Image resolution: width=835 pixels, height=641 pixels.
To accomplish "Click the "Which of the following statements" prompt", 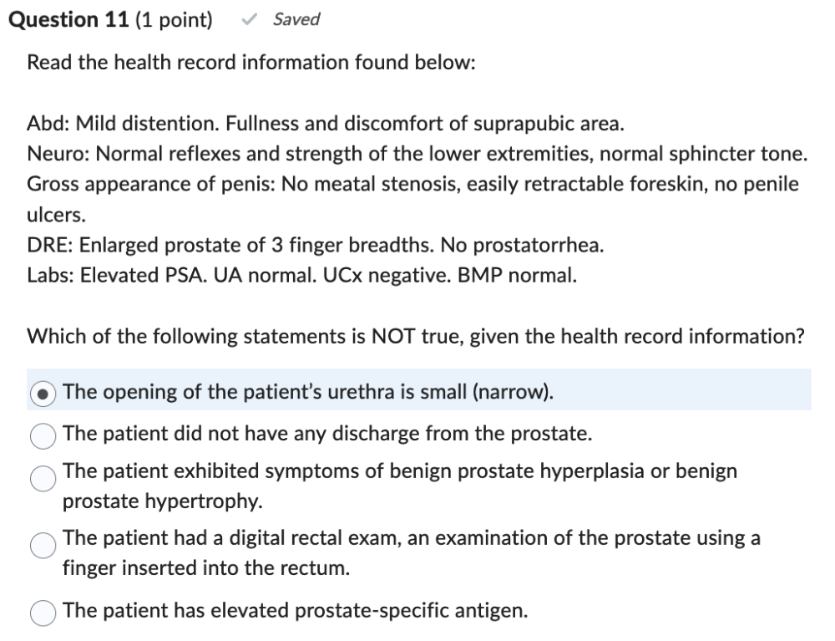I will click(x=415, y=336).
